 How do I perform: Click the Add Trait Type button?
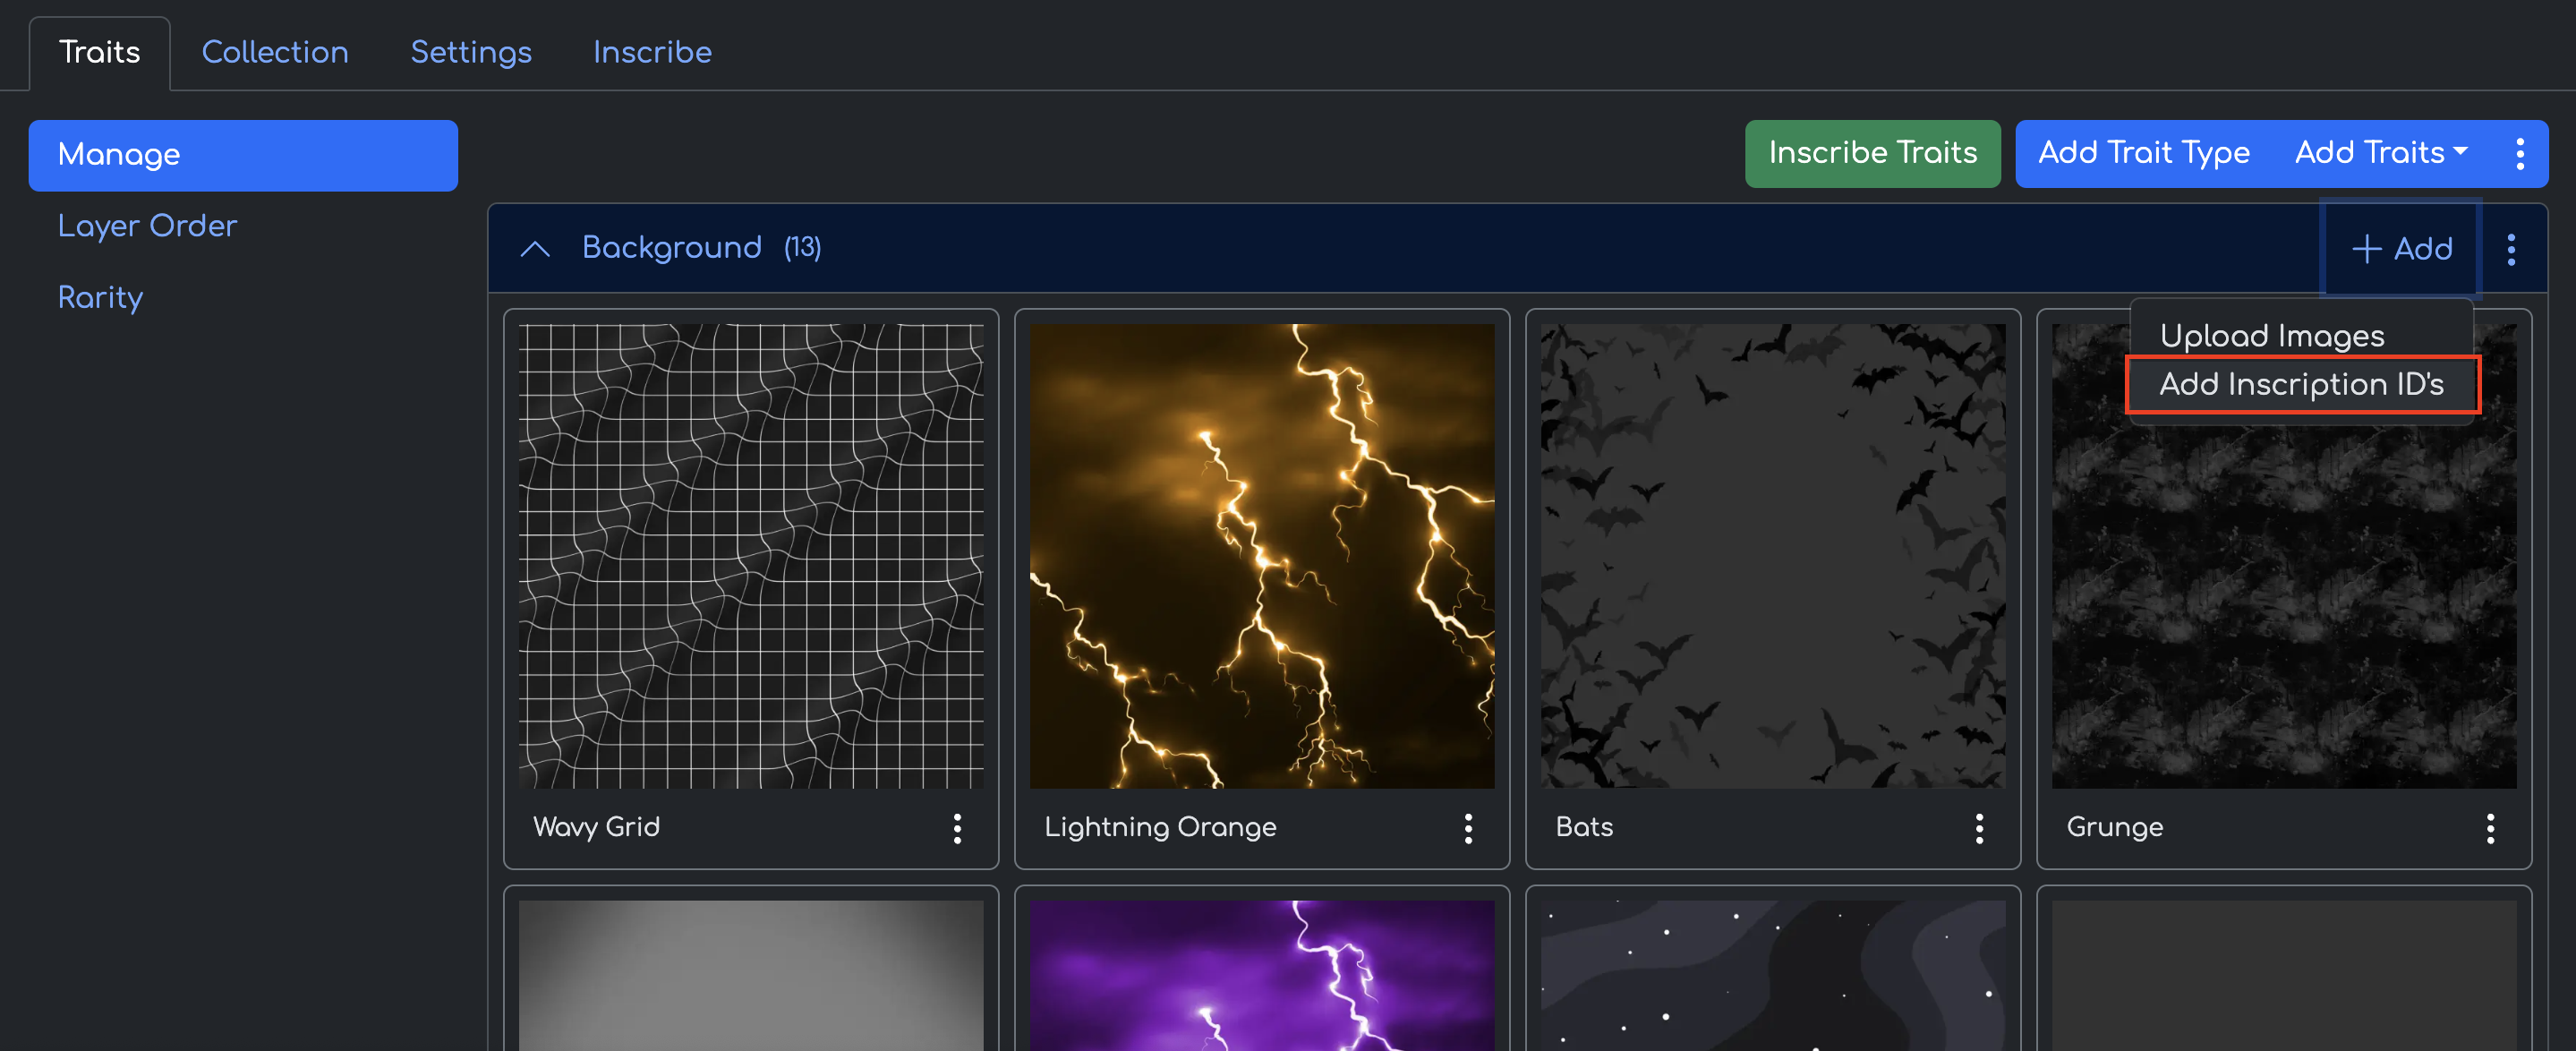tap(2144, 153)
